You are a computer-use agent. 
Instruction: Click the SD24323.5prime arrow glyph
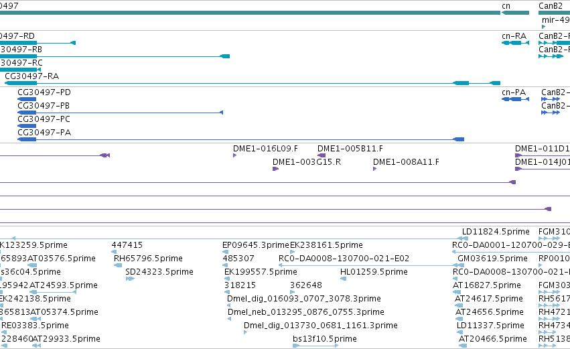coord(130,279)
